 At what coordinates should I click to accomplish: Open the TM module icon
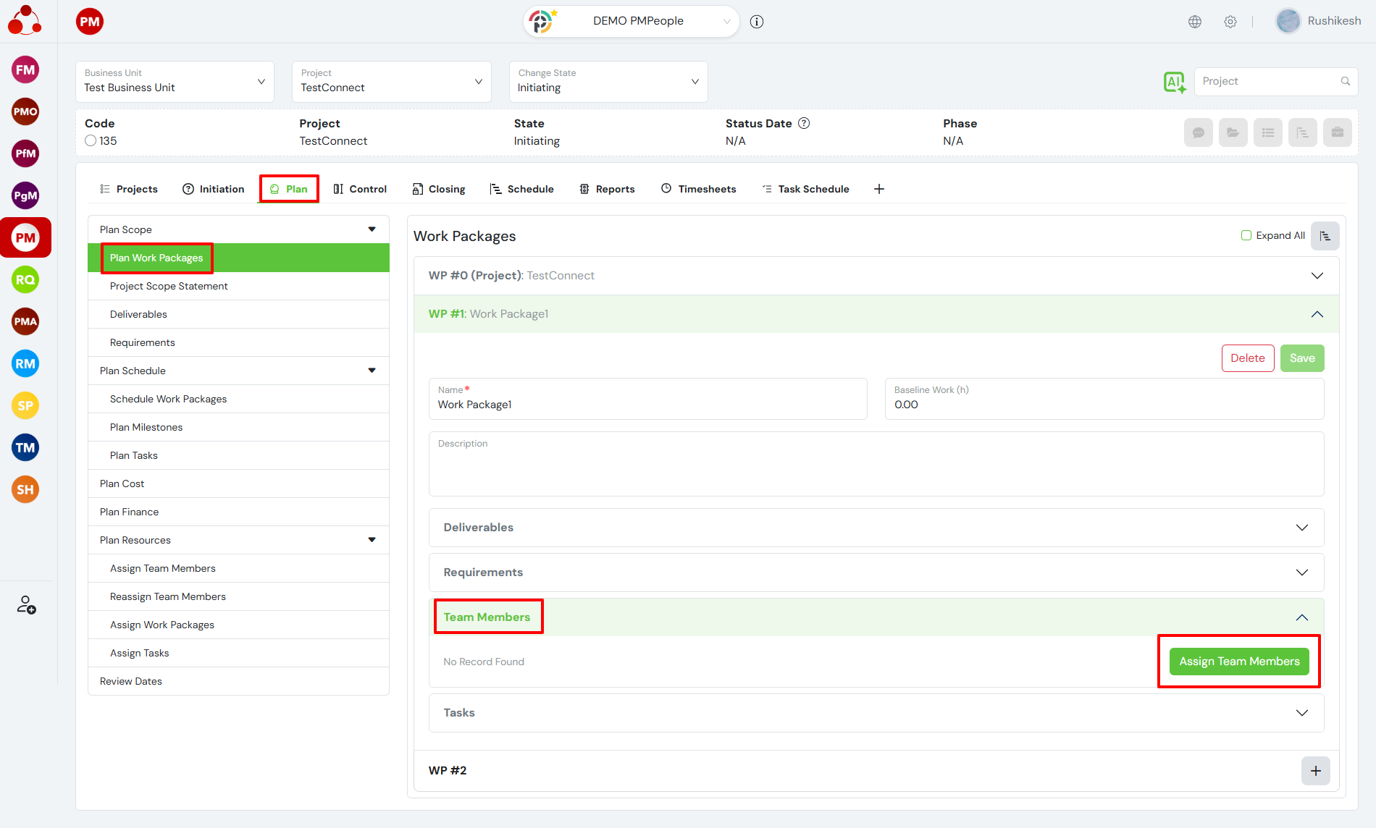[25, 448]
